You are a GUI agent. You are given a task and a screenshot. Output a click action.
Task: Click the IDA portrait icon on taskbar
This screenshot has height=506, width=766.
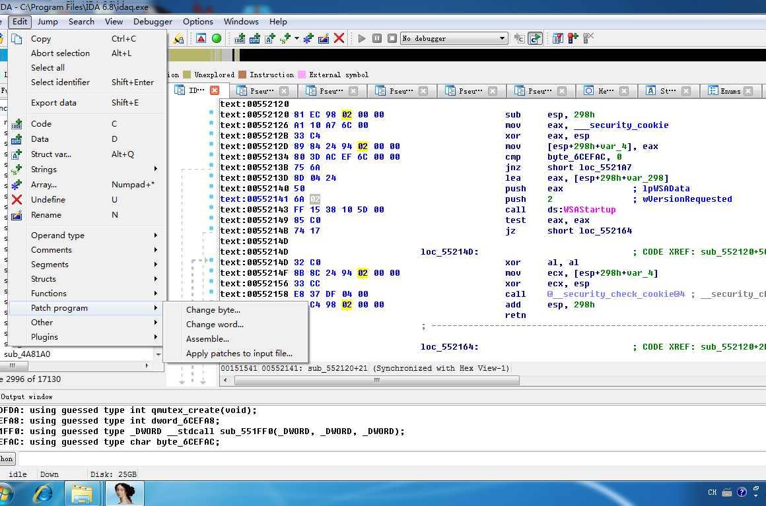coord(125,493)
